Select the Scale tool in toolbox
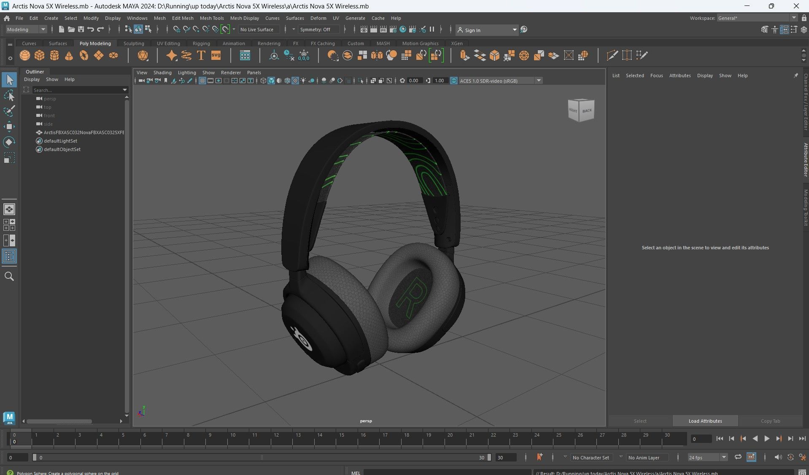 (9, 158)
